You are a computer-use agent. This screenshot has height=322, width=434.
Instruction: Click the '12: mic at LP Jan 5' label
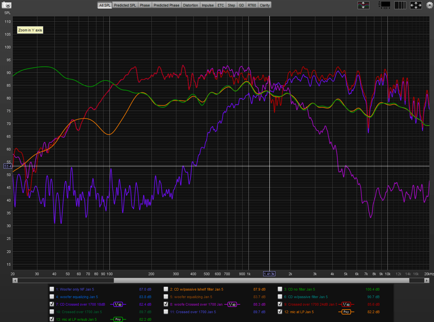tap(299, 312)
